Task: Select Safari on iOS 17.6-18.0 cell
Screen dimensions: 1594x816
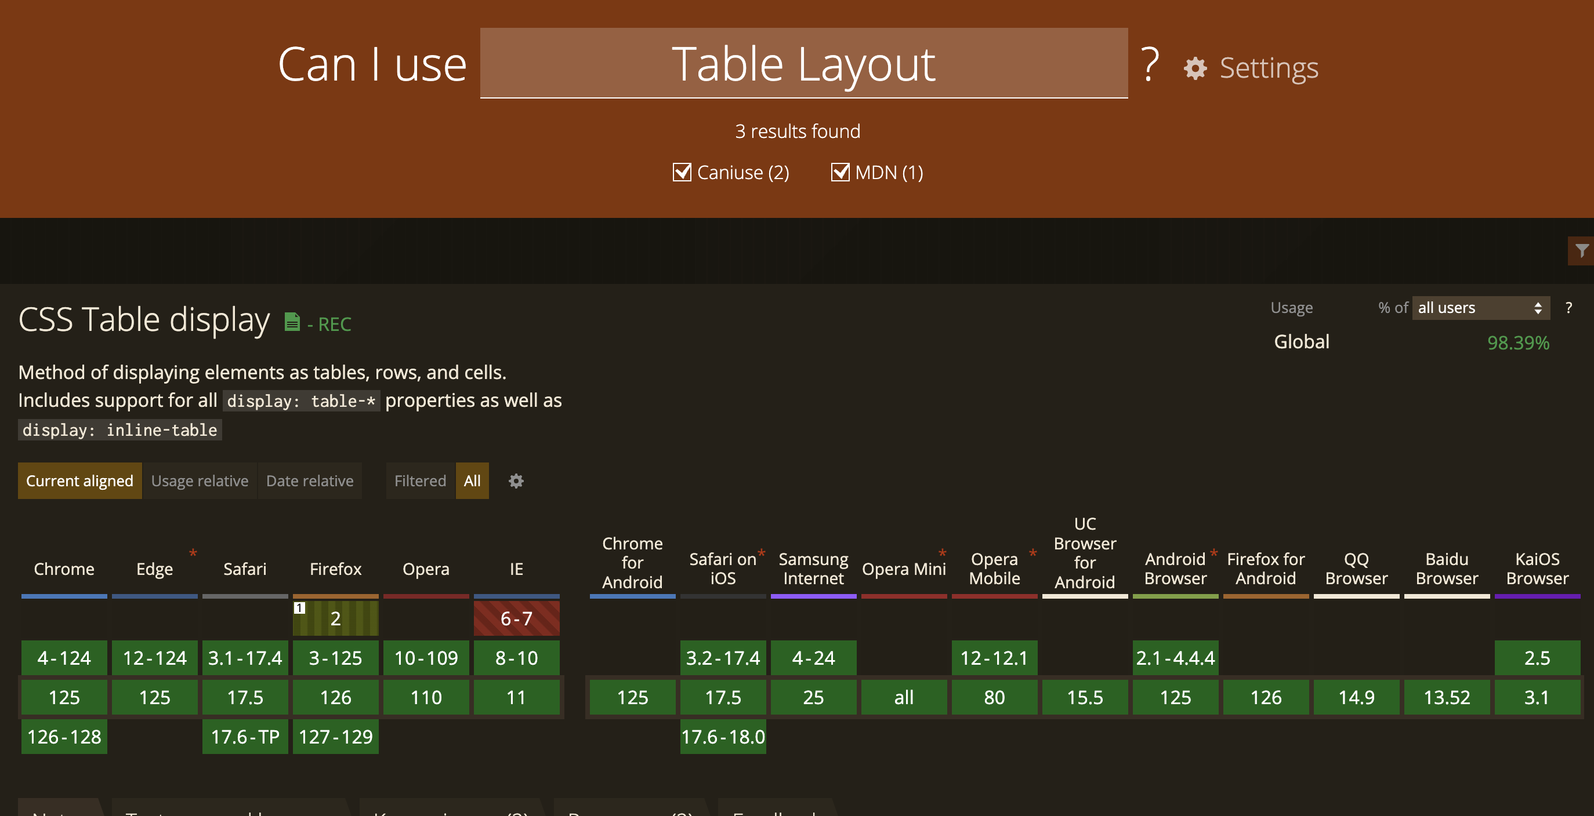Action: (723, 737)
